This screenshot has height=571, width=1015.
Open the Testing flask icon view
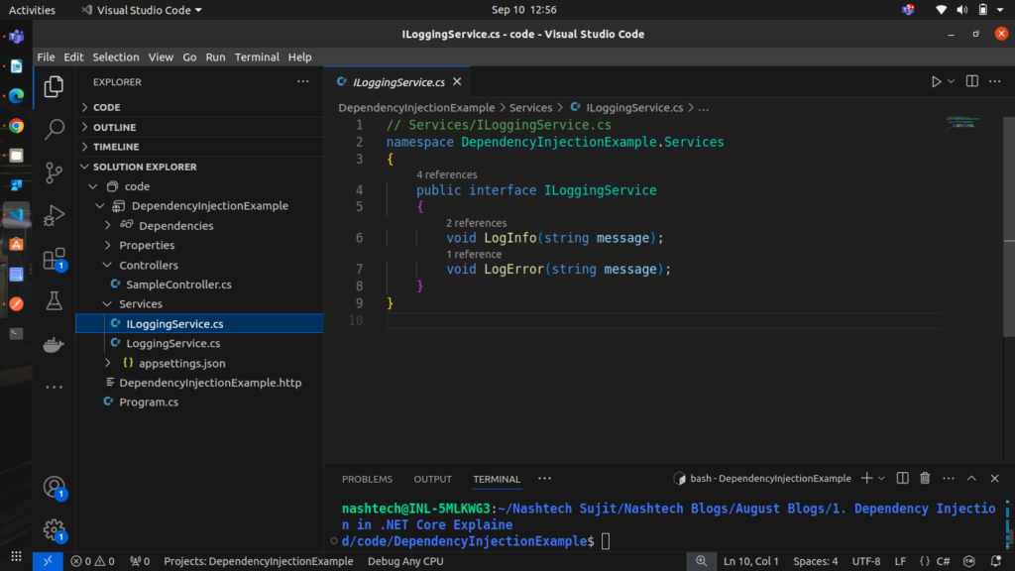(55, 301)
